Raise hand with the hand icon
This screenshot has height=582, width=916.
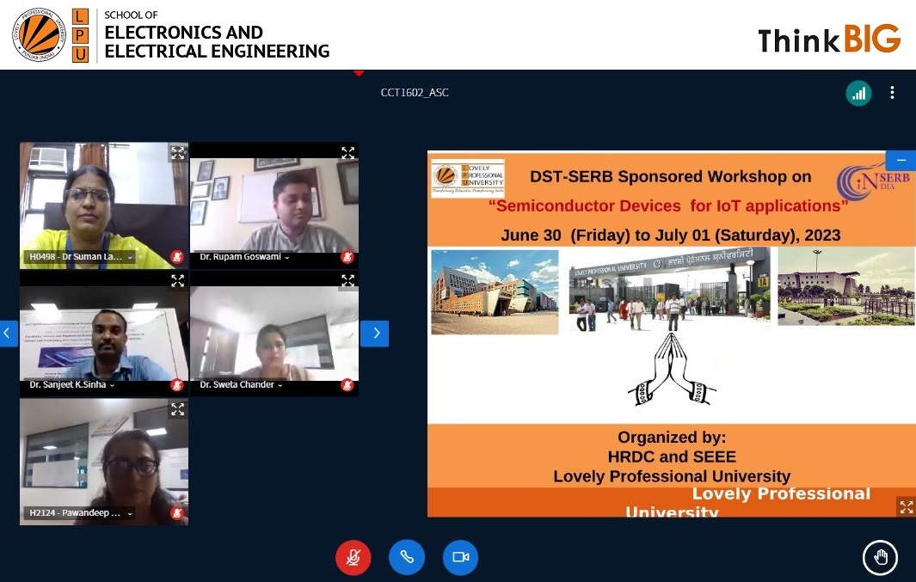[x=881, y=557]
